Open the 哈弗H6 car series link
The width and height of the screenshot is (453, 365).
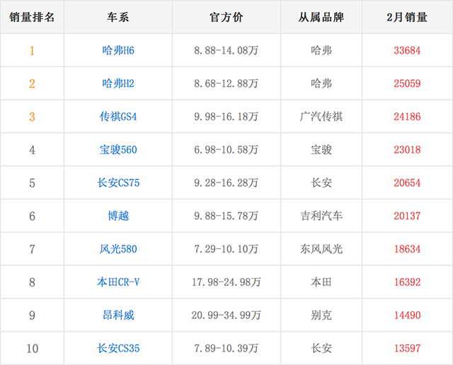pos(118,50)
